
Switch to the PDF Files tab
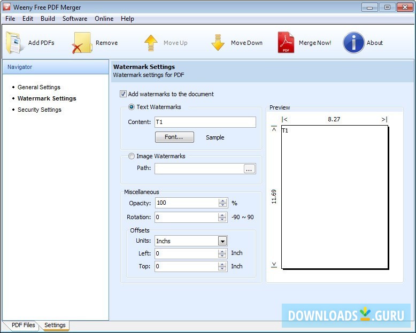(23, 325)
